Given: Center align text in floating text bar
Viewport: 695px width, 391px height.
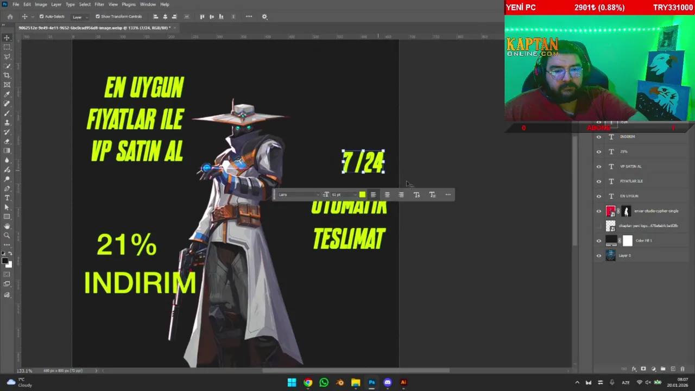Looking at the screenshot, I should 387,194.
